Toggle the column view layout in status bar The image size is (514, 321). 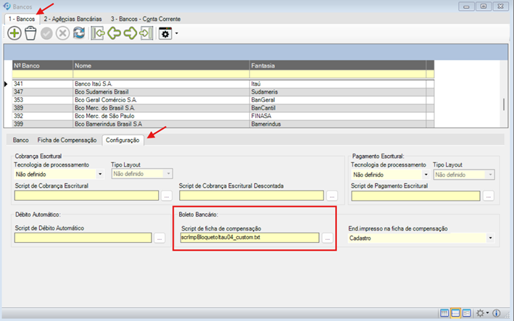(x=445, y=313)
